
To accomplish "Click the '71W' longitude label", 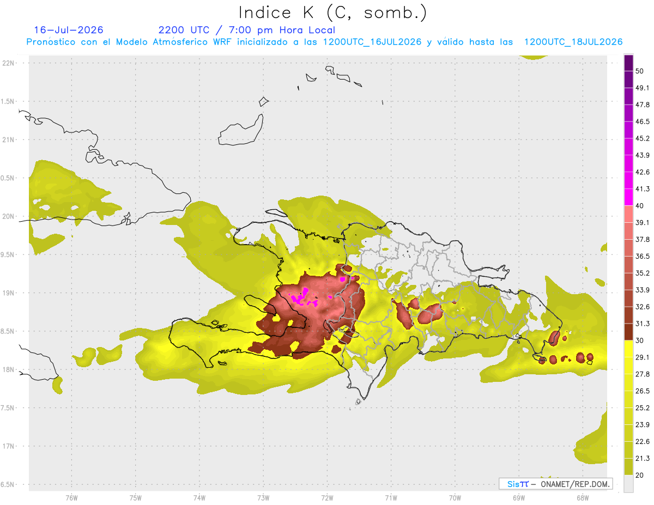I will (x=391, y=498).
